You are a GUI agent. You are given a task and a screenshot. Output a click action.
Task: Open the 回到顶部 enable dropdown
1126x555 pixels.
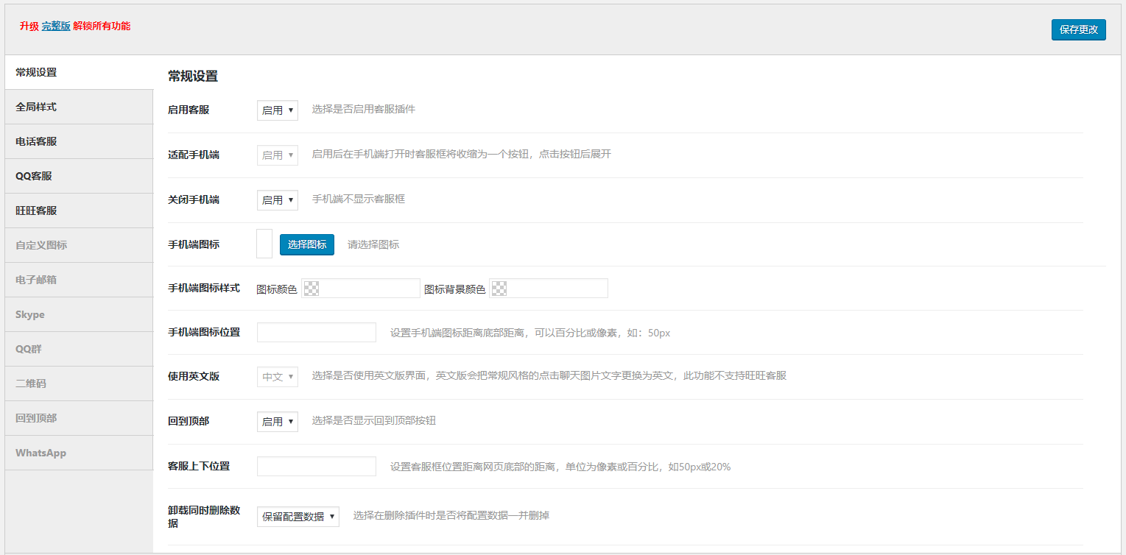[x=278, y=422]
